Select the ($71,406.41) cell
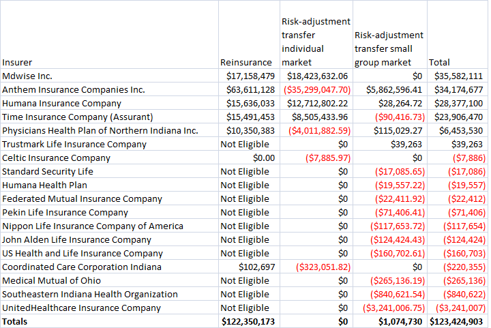This screenshot has width=491, height=328. [x=390, y=212]
